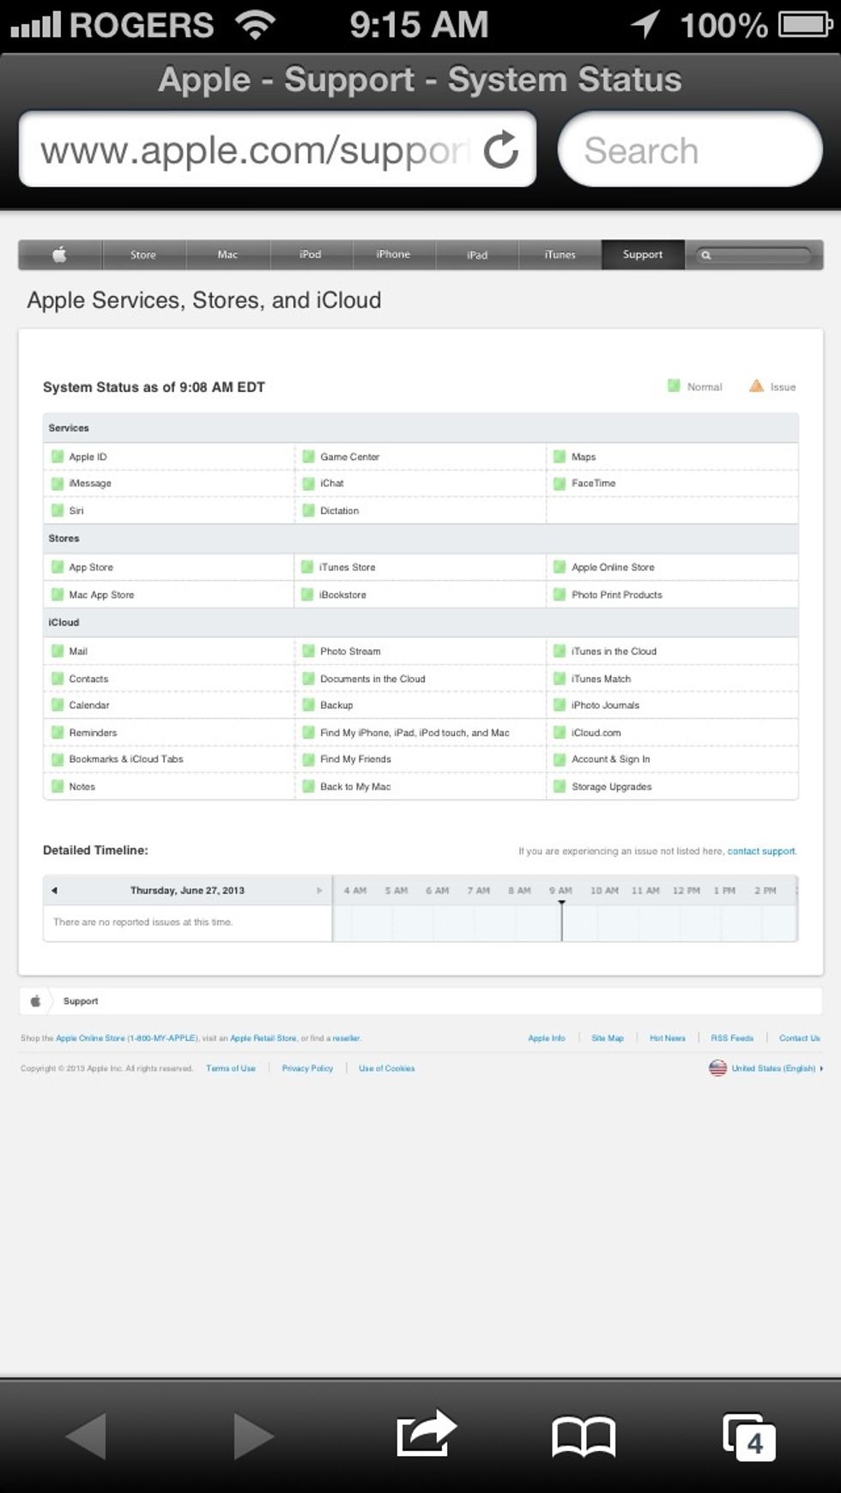Tap the iTunes Store entry
This screenshot has height=1493, width=841.
[348, 567]
